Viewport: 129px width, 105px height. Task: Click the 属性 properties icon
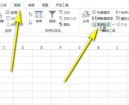pyautogui.click(x=8, y=18)
